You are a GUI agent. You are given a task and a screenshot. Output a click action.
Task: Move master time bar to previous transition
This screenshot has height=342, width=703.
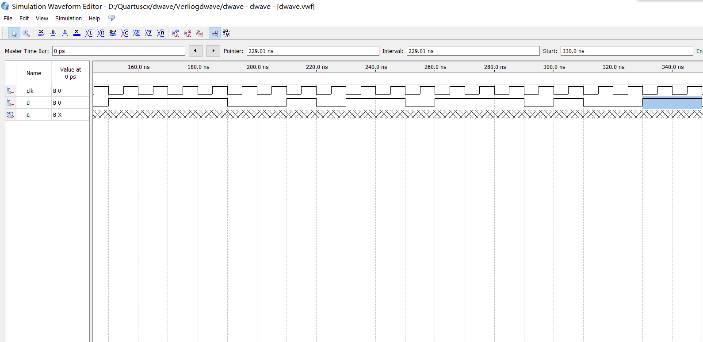pyautogui.click(x=195, y=51)
